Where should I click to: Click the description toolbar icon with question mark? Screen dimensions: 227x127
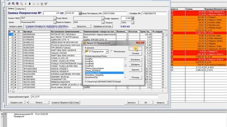pyautogui.click(x=42, y=4)
